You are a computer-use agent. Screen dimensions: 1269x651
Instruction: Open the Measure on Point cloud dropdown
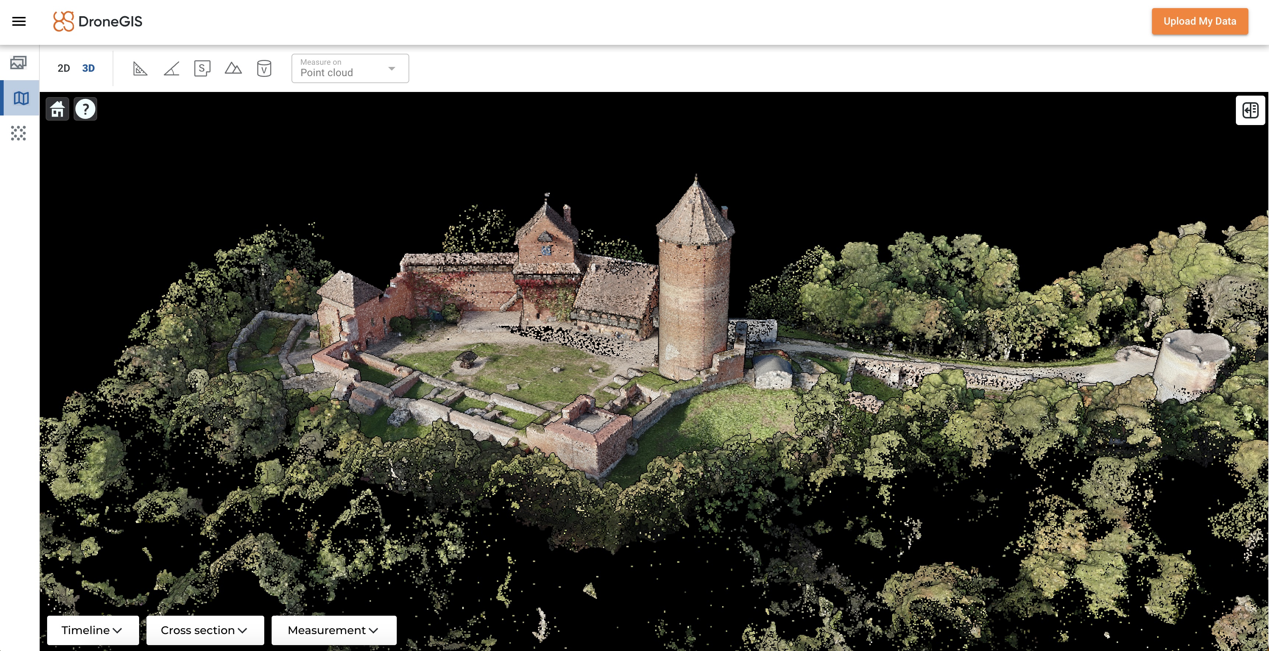click(x=350, y=68)
